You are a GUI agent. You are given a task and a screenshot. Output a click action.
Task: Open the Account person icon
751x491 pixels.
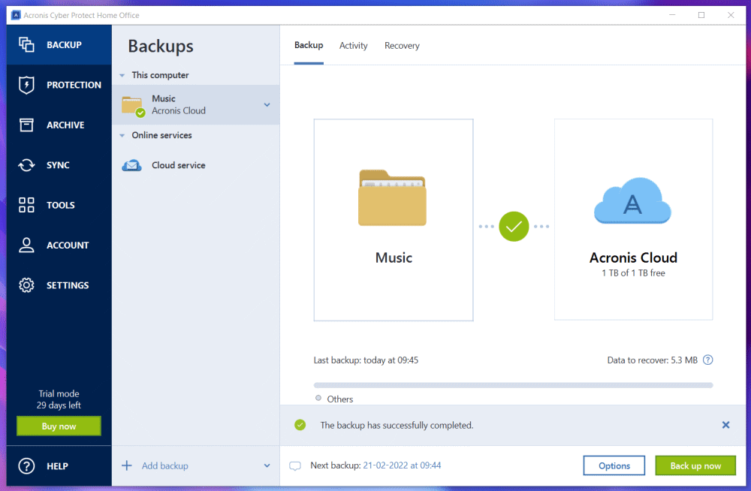tap(27, 245)
